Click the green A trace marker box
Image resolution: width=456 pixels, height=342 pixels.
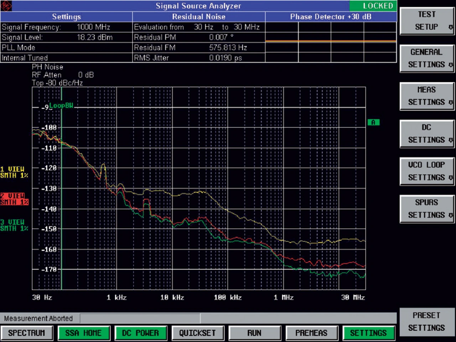coord(373,122)
